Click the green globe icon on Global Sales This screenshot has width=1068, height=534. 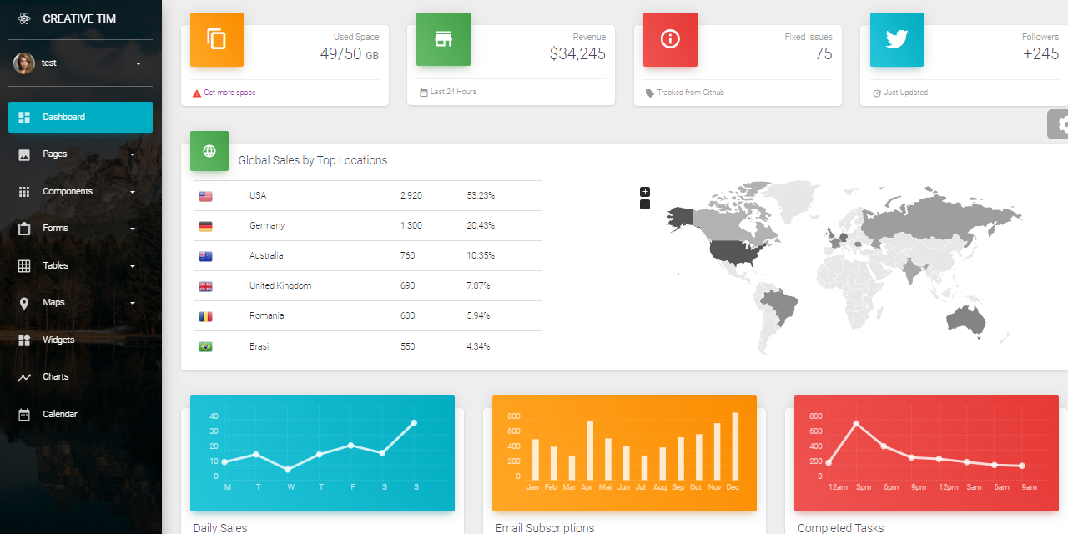click(x=209, y=151)
